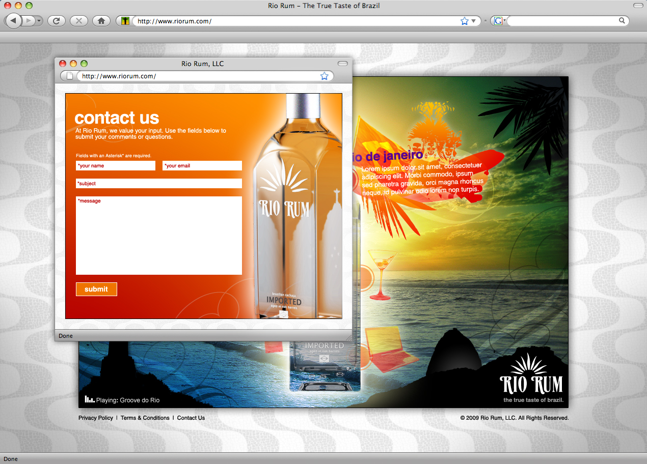Bookmark page with main address bar star
This screenshot has height=464, width=647.
tap(464, 21)
